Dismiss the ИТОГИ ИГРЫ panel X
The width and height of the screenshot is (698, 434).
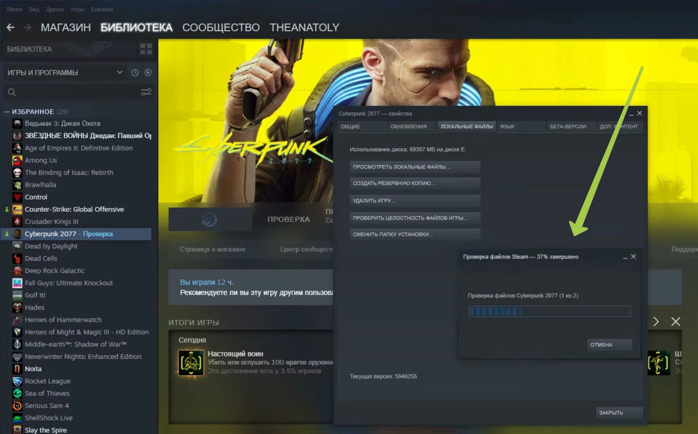[676, 322]
